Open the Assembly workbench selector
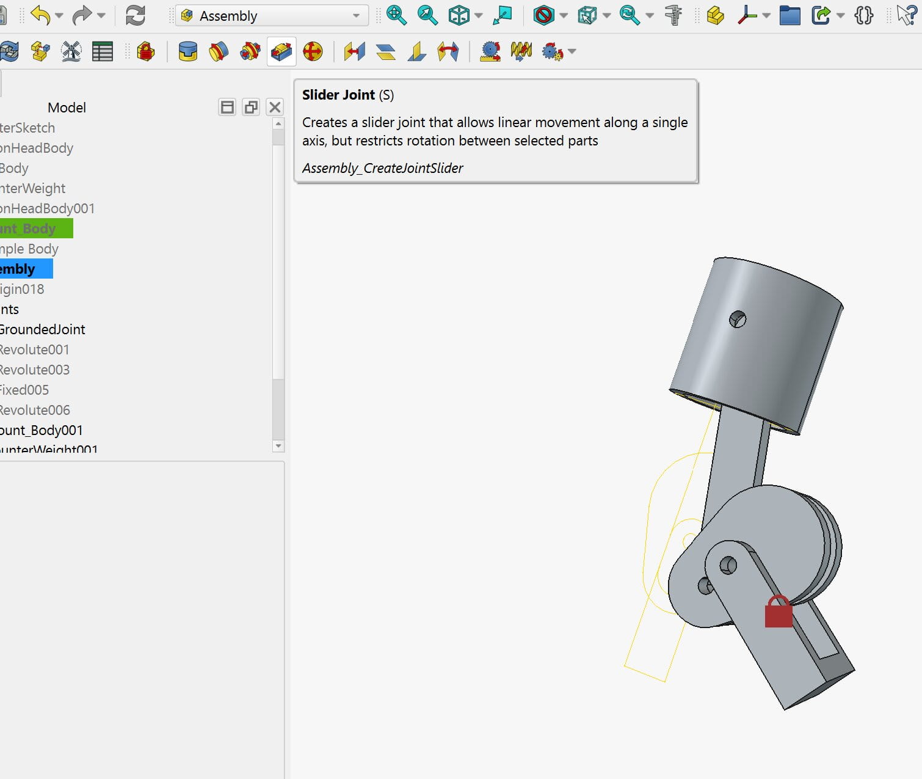 coord(272,16)
